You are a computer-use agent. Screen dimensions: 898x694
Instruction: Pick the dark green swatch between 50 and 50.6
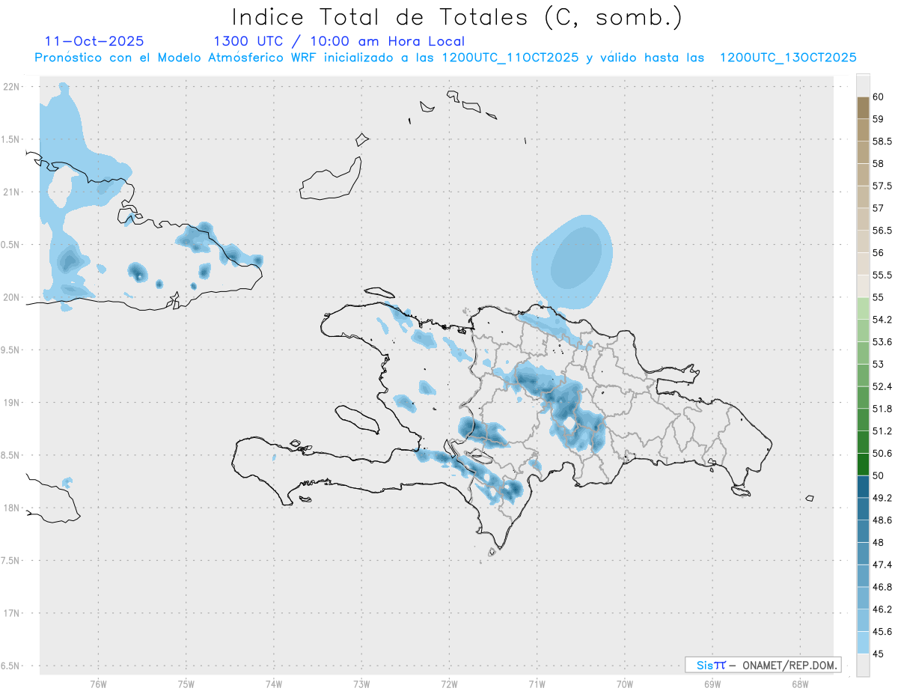pos(863,465)
